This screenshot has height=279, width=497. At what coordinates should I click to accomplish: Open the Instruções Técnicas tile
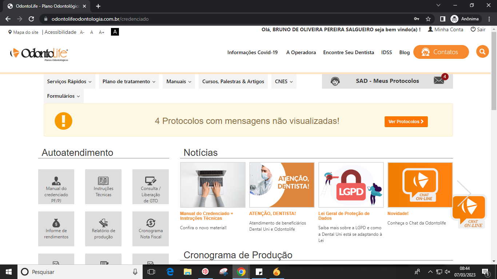tap(103, 187)
